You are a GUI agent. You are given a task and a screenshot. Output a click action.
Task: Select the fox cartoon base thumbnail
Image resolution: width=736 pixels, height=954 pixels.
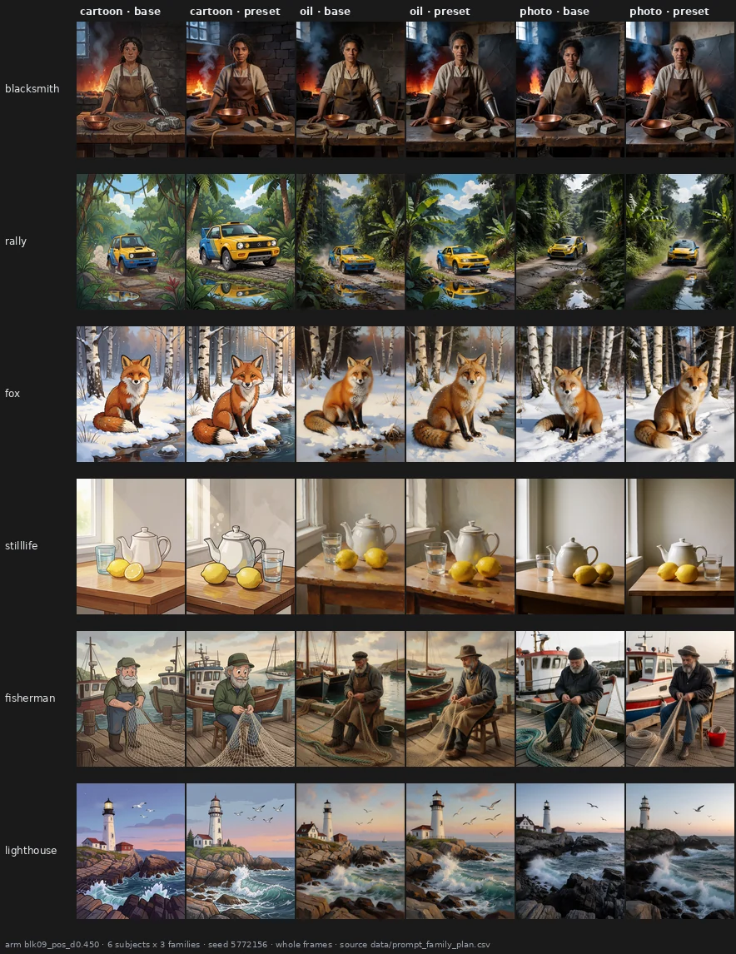(x=131, y=395)
